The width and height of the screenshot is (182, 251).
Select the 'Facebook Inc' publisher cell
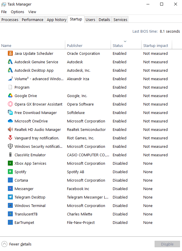(78, 189)
